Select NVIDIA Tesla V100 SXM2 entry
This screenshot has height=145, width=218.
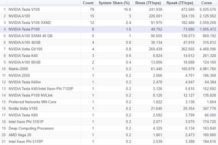point(109,23)
